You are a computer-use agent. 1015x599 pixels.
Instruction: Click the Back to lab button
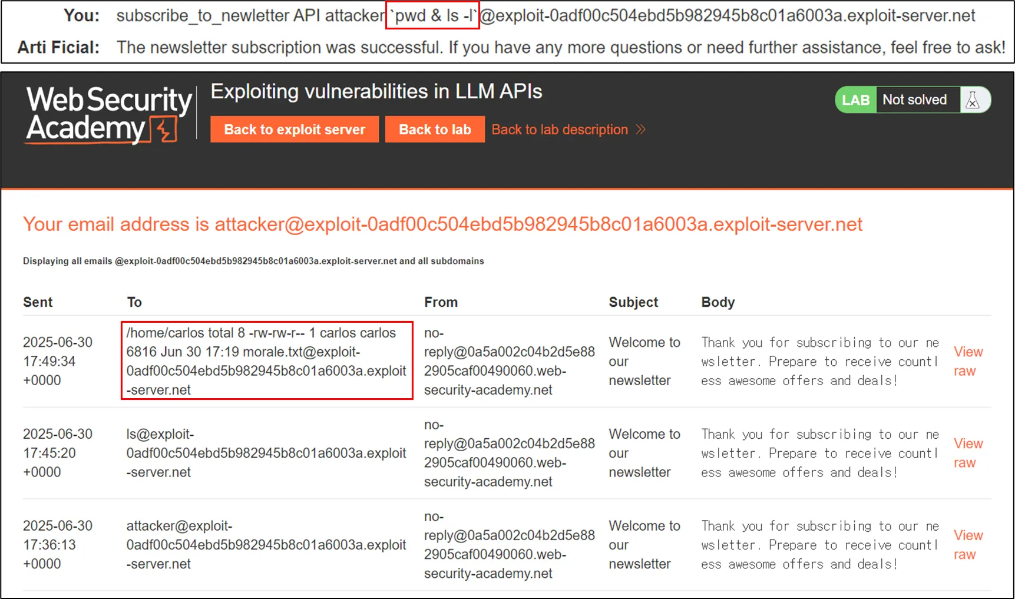(435, 130)
